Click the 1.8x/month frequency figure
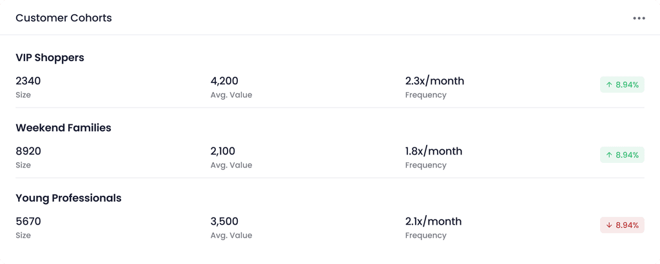The height and width of the screenshot is (264, 660). [x=434, y=151]
